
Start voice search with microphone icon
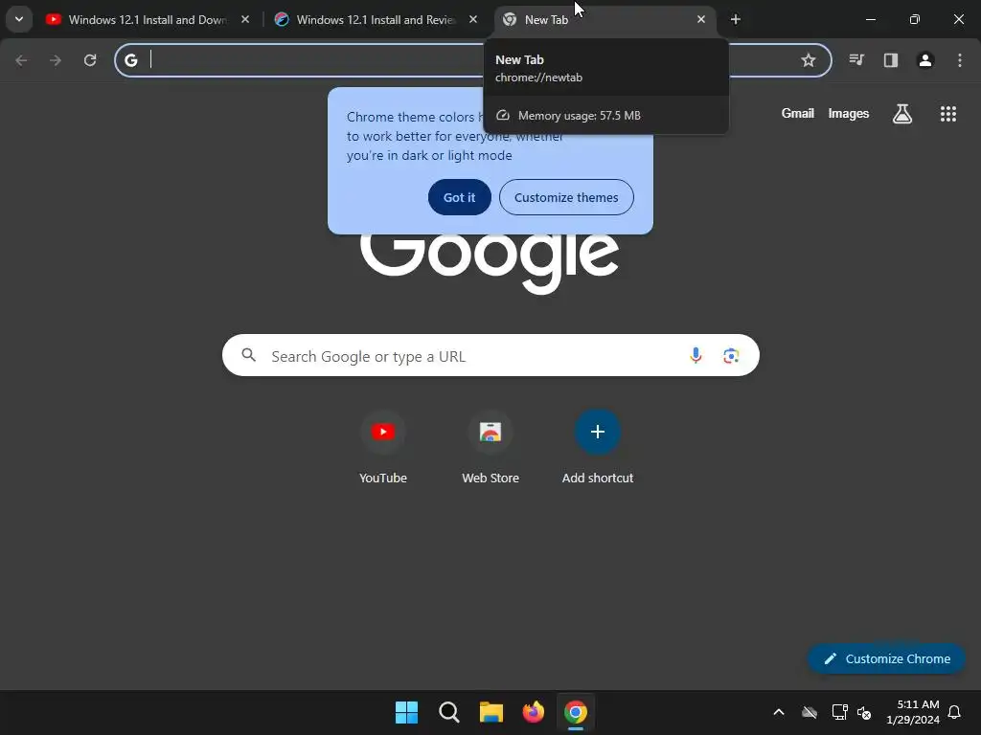pyautogui.click(x=696, y=356)
